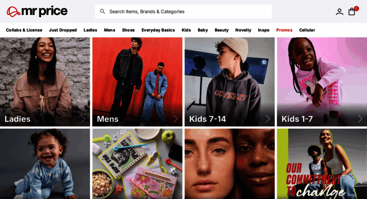Go to the Promos section

point(284,30)
